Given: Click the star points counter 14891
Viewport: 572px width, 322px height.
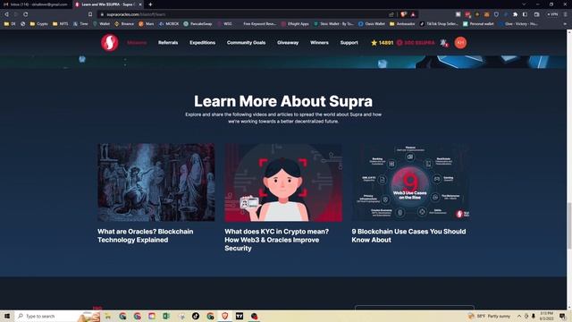Looking at the screenshot, I should [382, 43].
